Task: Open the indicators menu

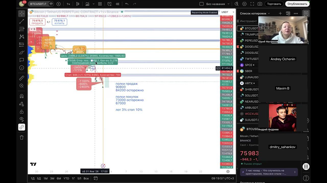Action: 88,4
